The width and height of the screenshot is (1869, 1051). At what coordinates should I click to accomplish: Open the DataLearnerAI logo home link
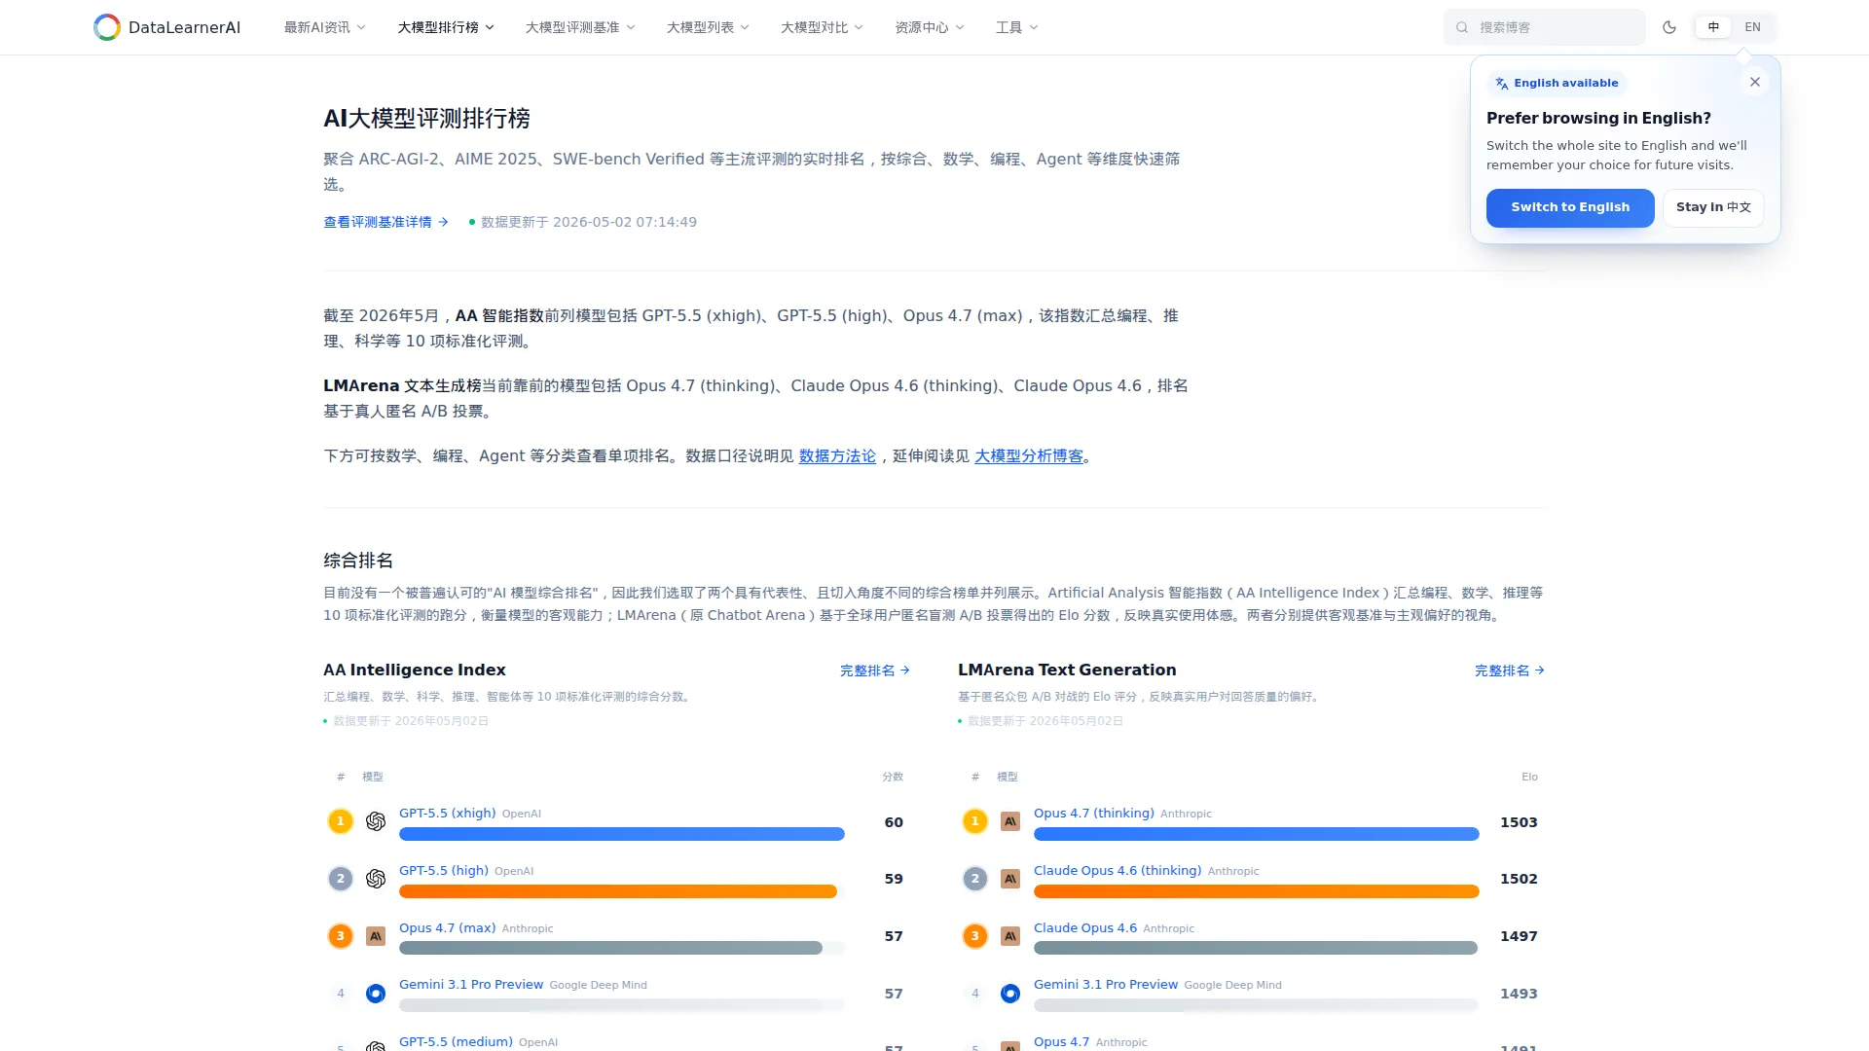166,27
